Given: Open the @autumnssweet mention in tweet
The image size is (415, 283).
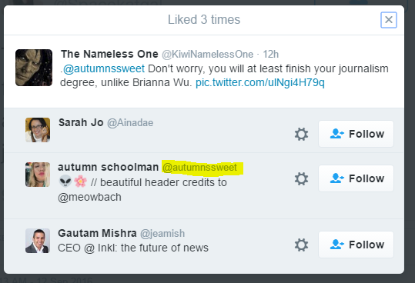Looking at the screenshot, I should (104, 68).
